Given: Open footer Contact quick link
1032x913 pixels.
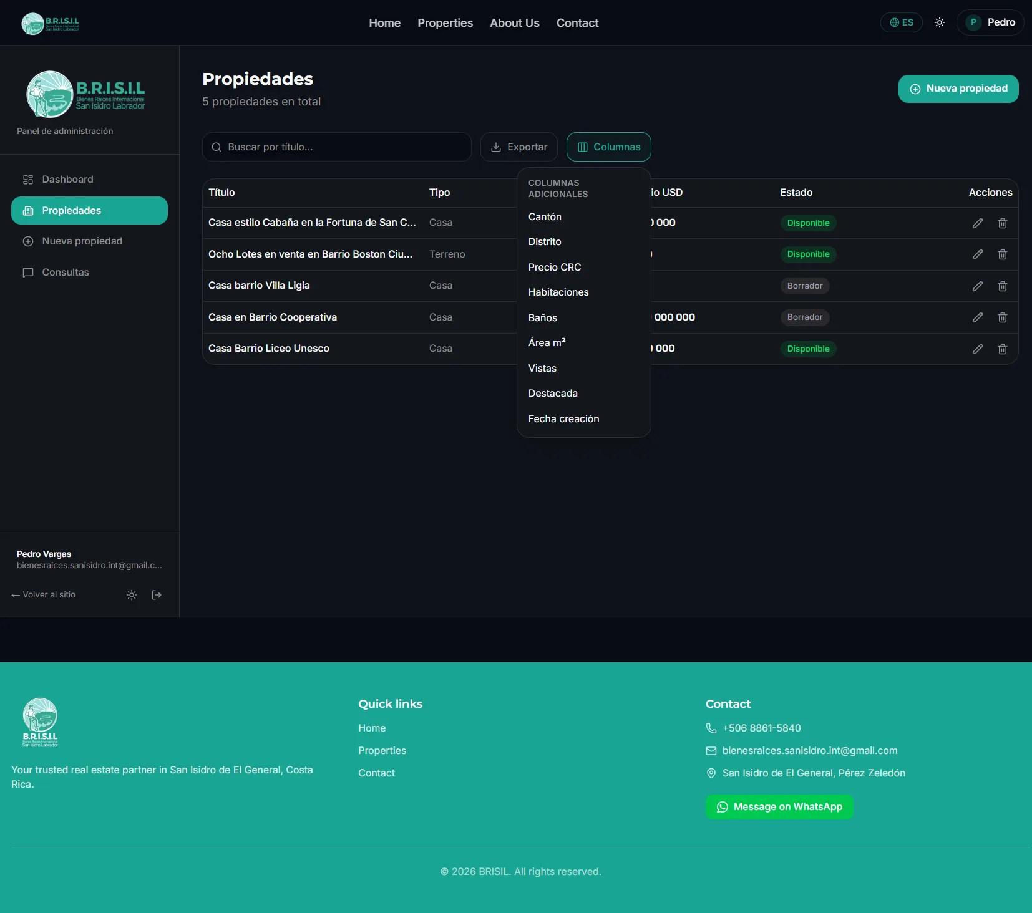Looking at the screenshot, I should pyautogui.click(x=376, y=773).
